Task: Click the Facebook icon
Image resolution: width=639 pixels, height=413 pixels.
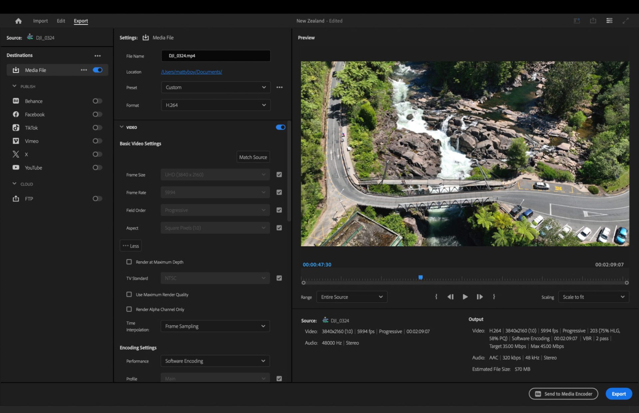Action: tap(16, 114)
